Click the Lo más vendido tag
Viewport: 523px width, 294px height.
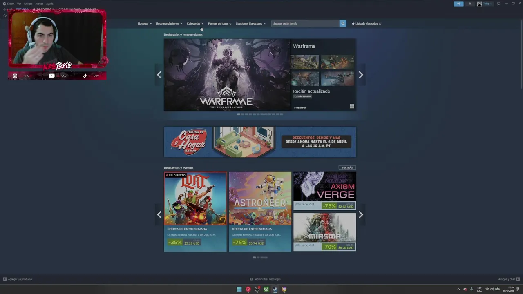click(302, 96)
